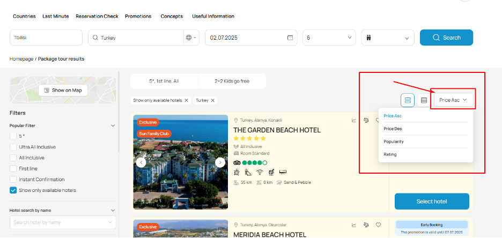This screenshot has height=238, width=502.
Task: Remove the Show only available hotels filter chip
Action: (x=186, y=100)
